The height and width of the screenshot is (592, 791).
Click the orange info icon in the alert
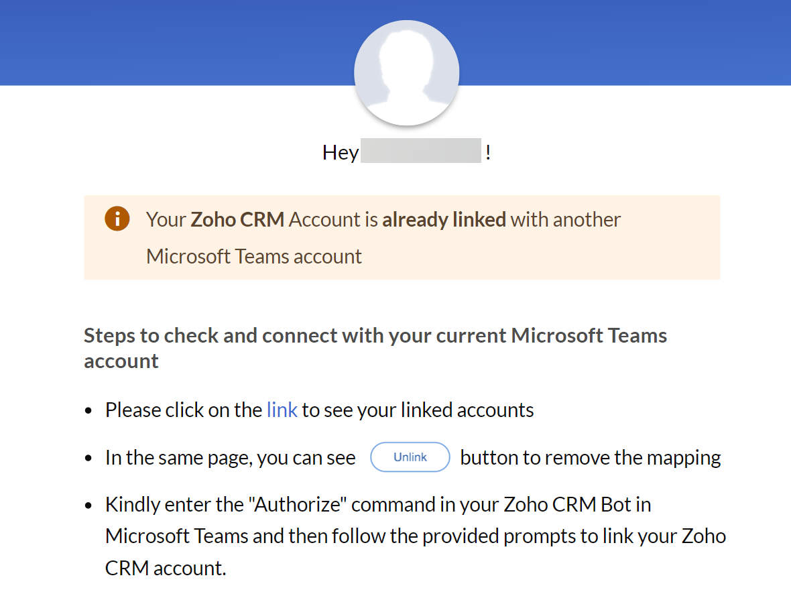[117, 219]
